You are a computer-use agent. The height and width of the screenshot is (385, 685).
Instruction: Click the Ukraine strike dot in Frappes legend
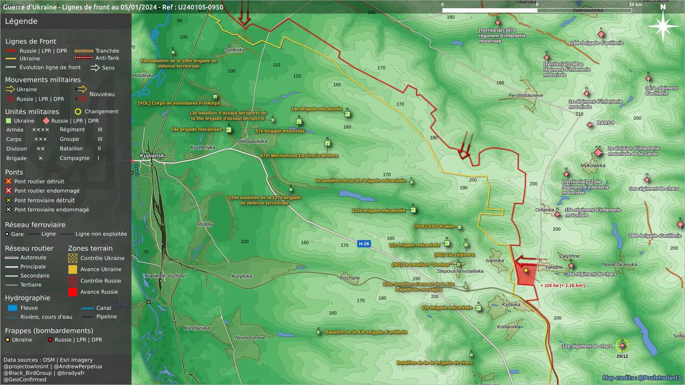click(7, 340)
